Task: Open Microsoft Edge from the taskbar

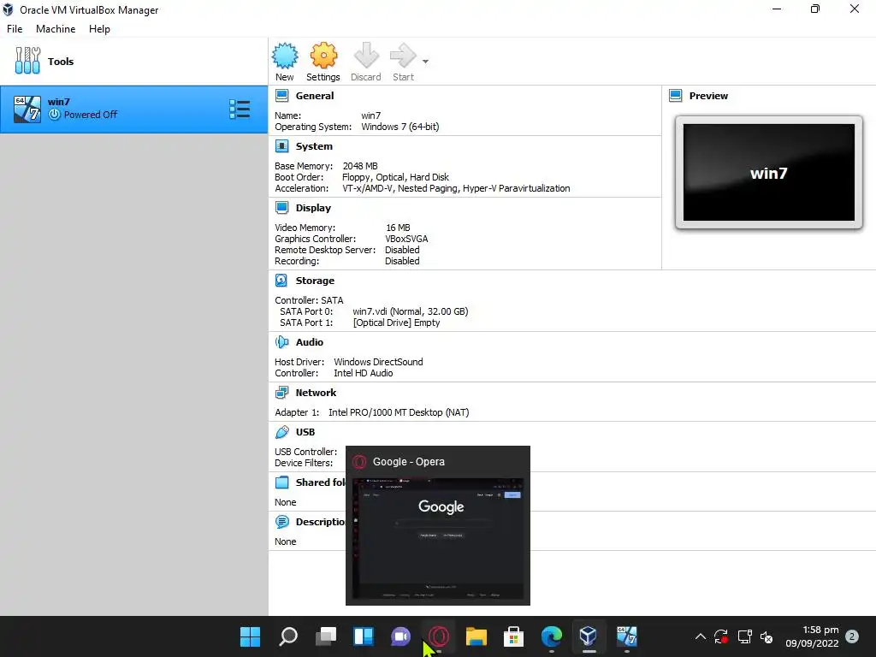Action: pos(552,636)
